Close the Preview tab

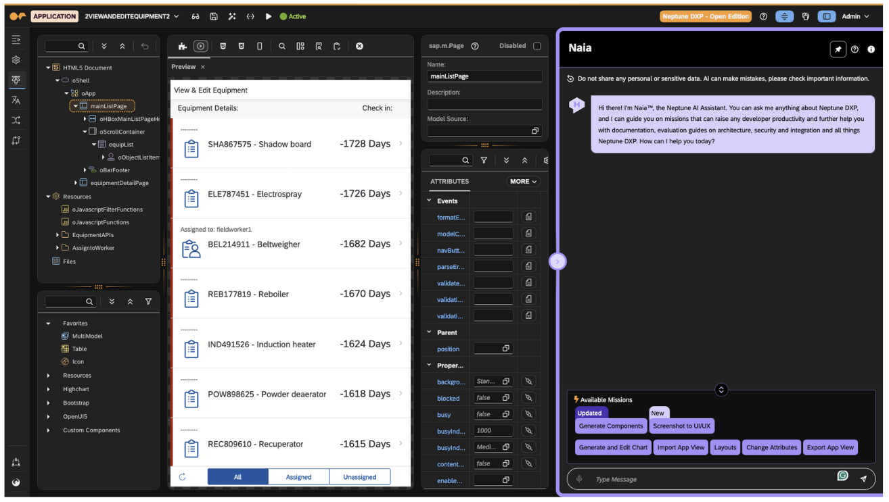click(x=203, y=67)
